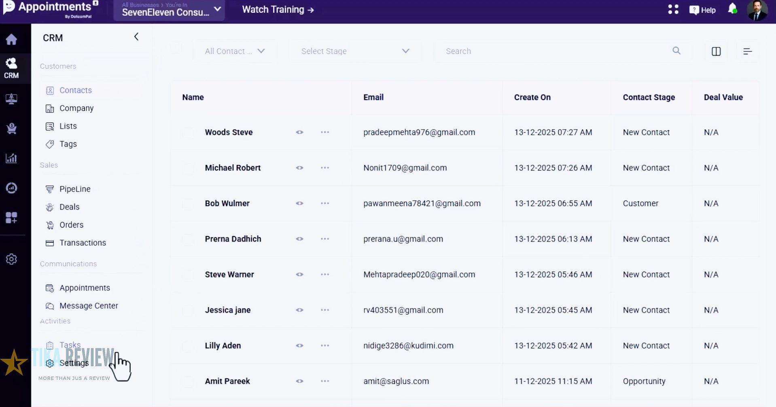This screenshot has width=776, height=407.
Task: Click email amit@saglus.com
Action: [x=396, y=381]
